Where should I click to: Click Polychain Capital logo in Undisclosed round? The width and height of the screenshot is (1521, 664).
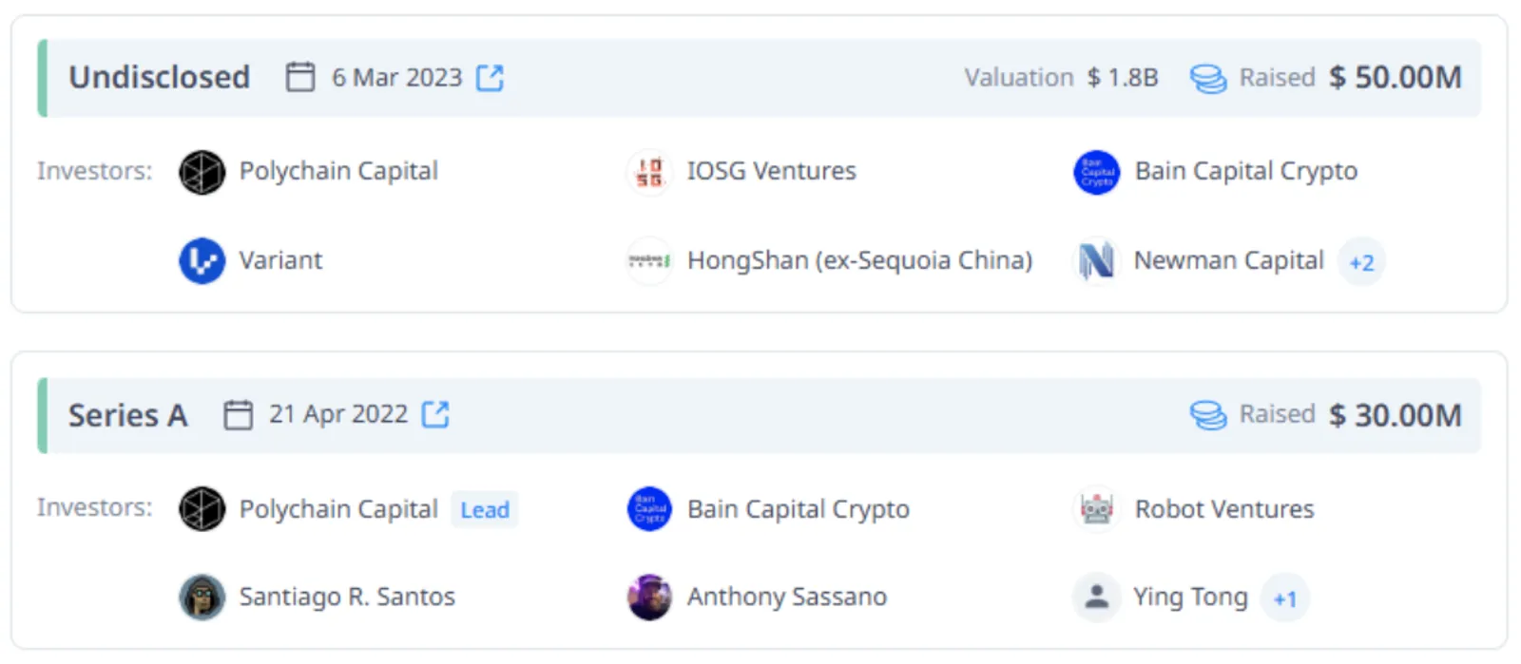202,172
